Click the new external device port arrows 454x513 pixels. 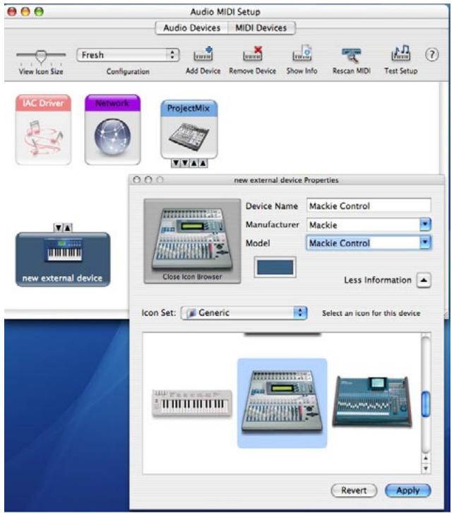coord(63,228)
